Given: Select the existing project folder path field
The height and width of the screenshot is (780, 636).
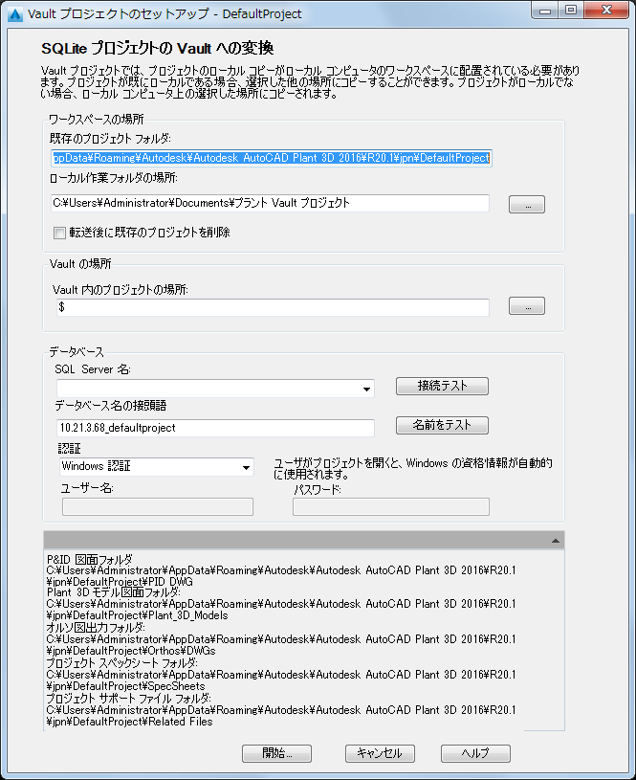Looking at the screenshot, I should click(272, 158).
